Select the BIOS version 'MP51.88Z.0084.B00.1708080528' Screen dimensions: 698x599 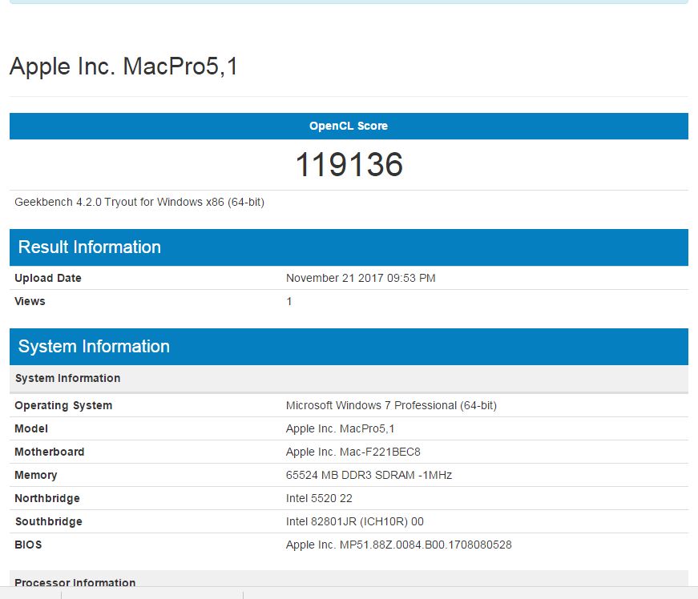[x=426, y=545]
